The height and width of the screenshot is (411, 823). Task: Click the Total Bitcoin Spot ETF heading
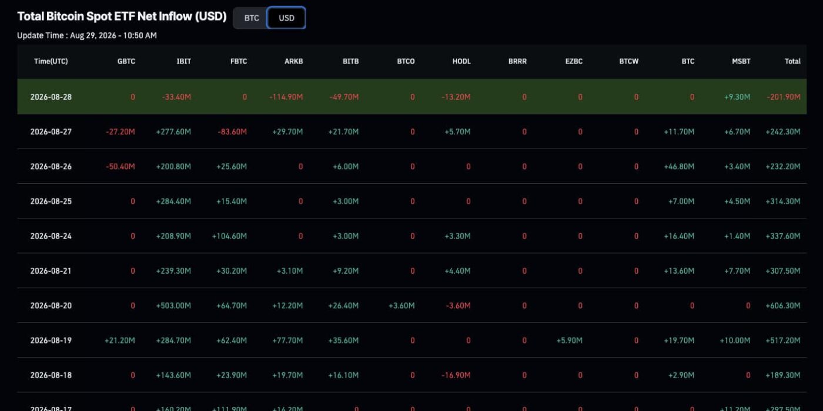point(122,16)
